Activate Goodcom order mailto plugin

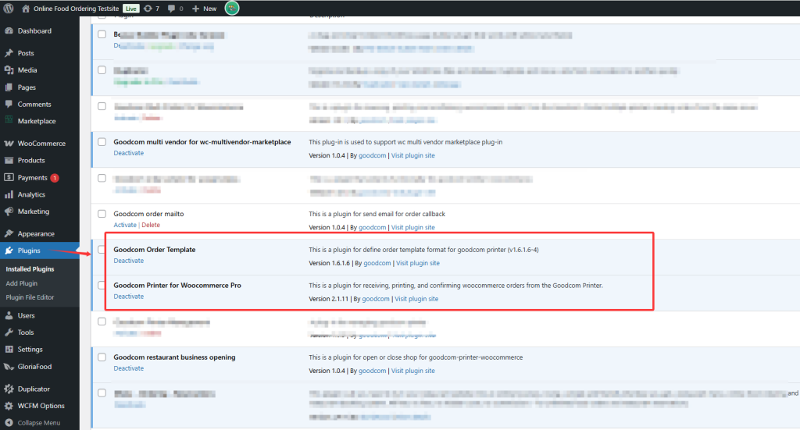coord(125,225)
